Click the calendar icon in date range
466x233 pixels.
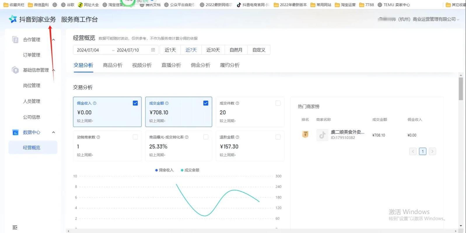pos(153,50)
